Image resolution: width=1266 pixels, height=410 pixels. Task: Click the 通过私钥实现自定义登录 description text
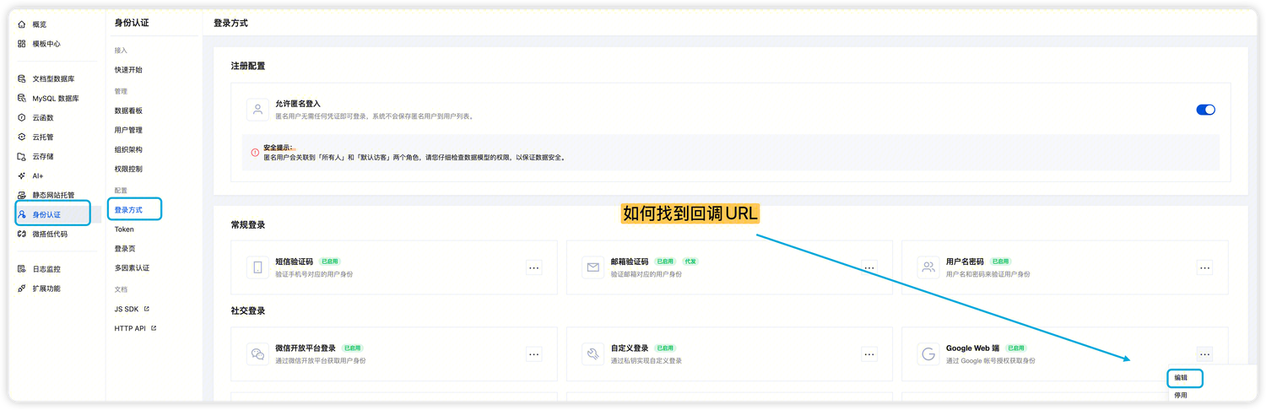pyautogui.click(x=647, y=361)
